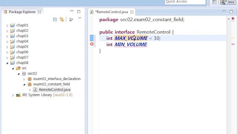This screenshot has width=238, height=134.
Task: Expand the chap02 project
Action: [x=7, y=31]
